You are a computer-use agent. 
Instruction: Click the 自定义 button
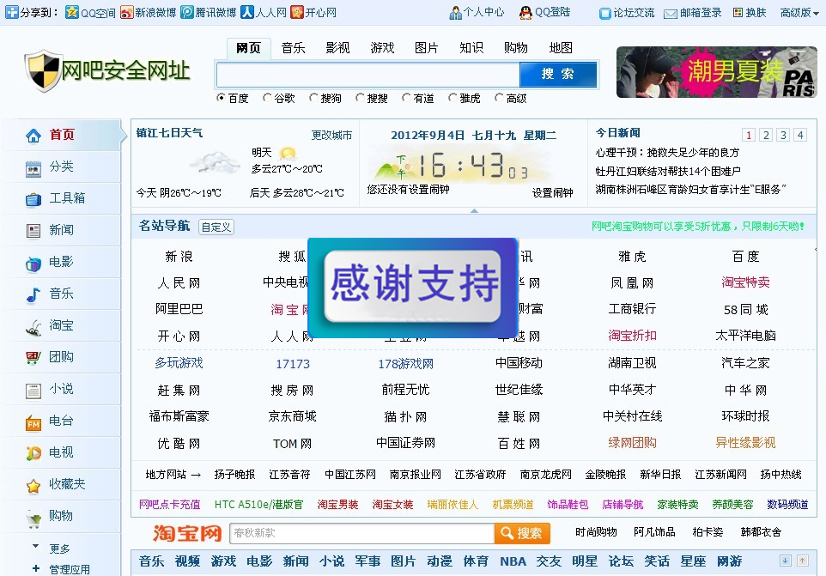click(x=216, y=227)
